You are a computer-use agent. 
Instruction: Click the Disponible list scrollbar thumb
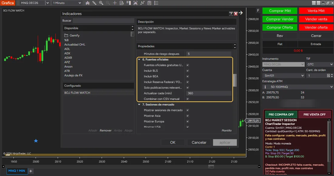tap(132, 34)
